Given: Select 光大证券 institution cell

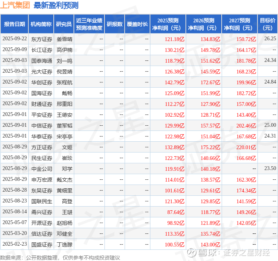Looking at the screenshot, I should (x=42, y=72).
